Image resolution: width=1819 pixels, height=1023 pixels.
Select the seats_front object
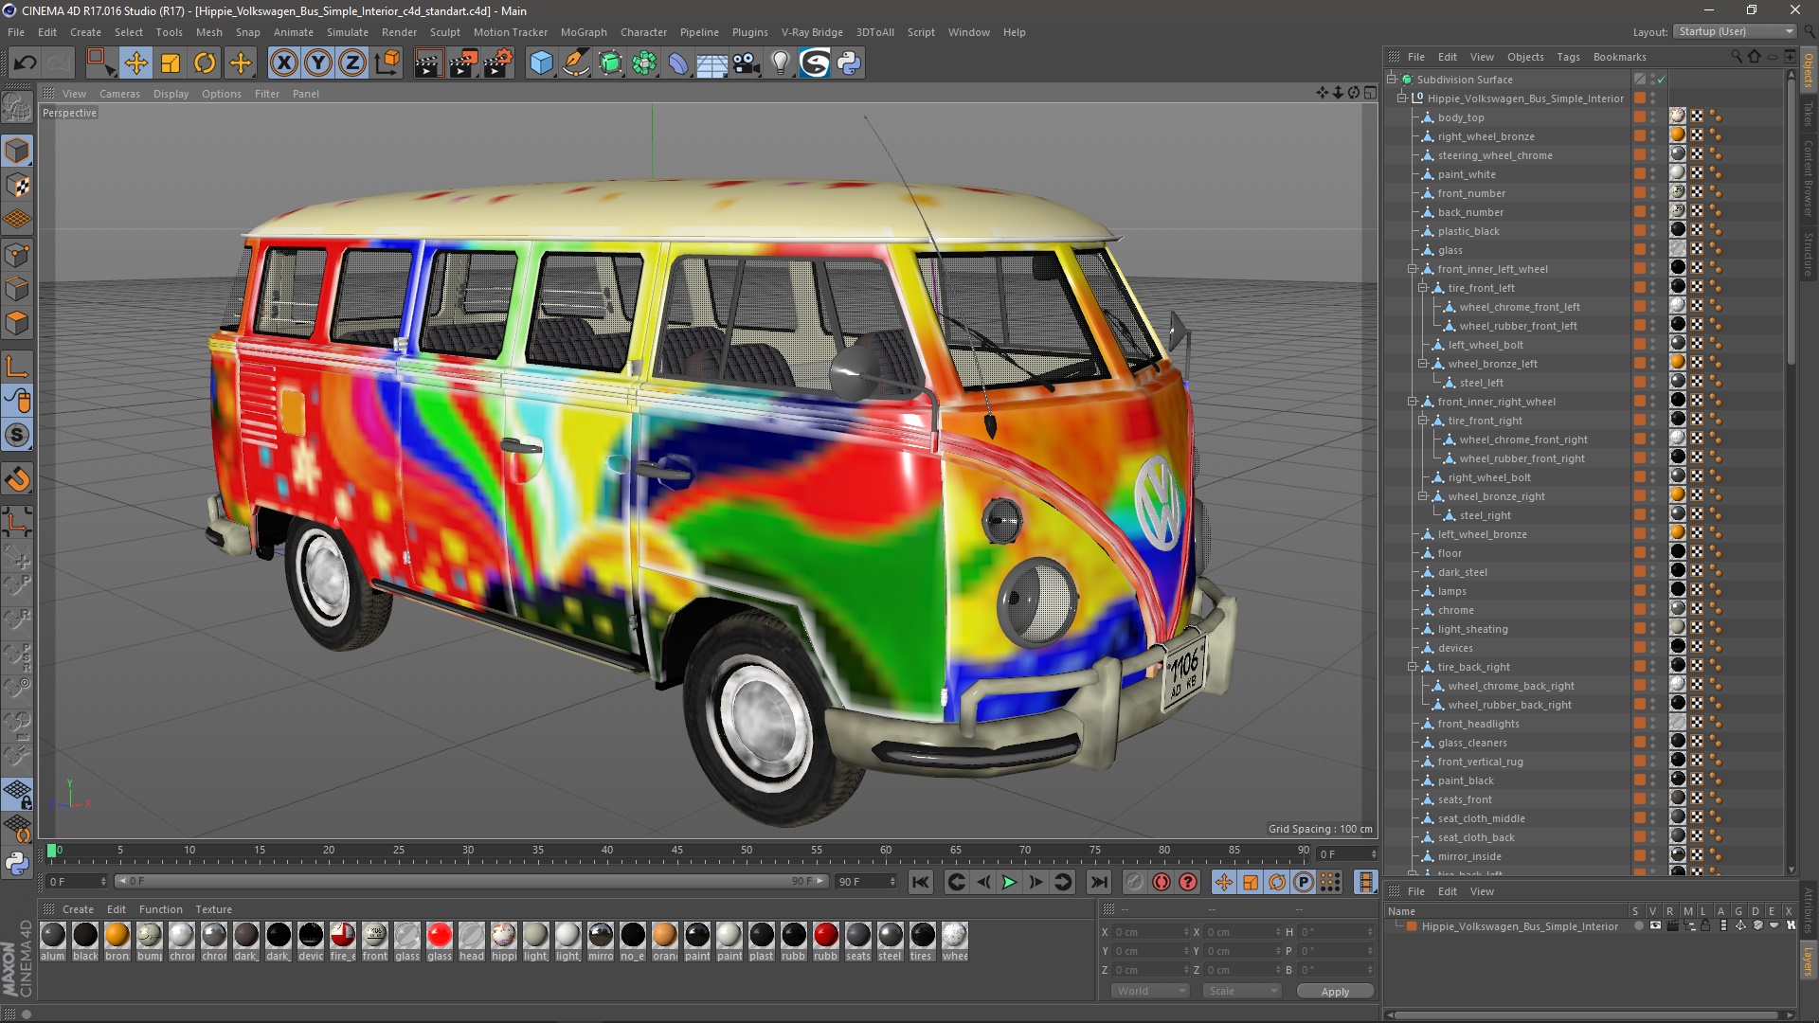(x=1465, y=799)
